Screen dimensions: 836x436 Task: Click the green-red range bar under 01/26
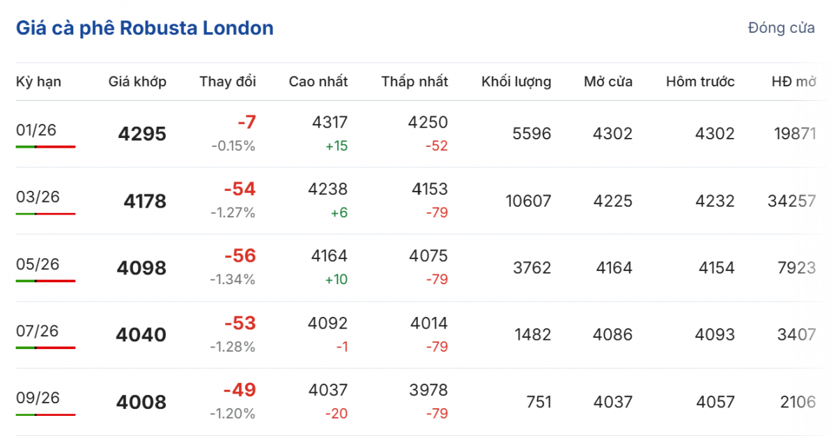pos(45,147)
